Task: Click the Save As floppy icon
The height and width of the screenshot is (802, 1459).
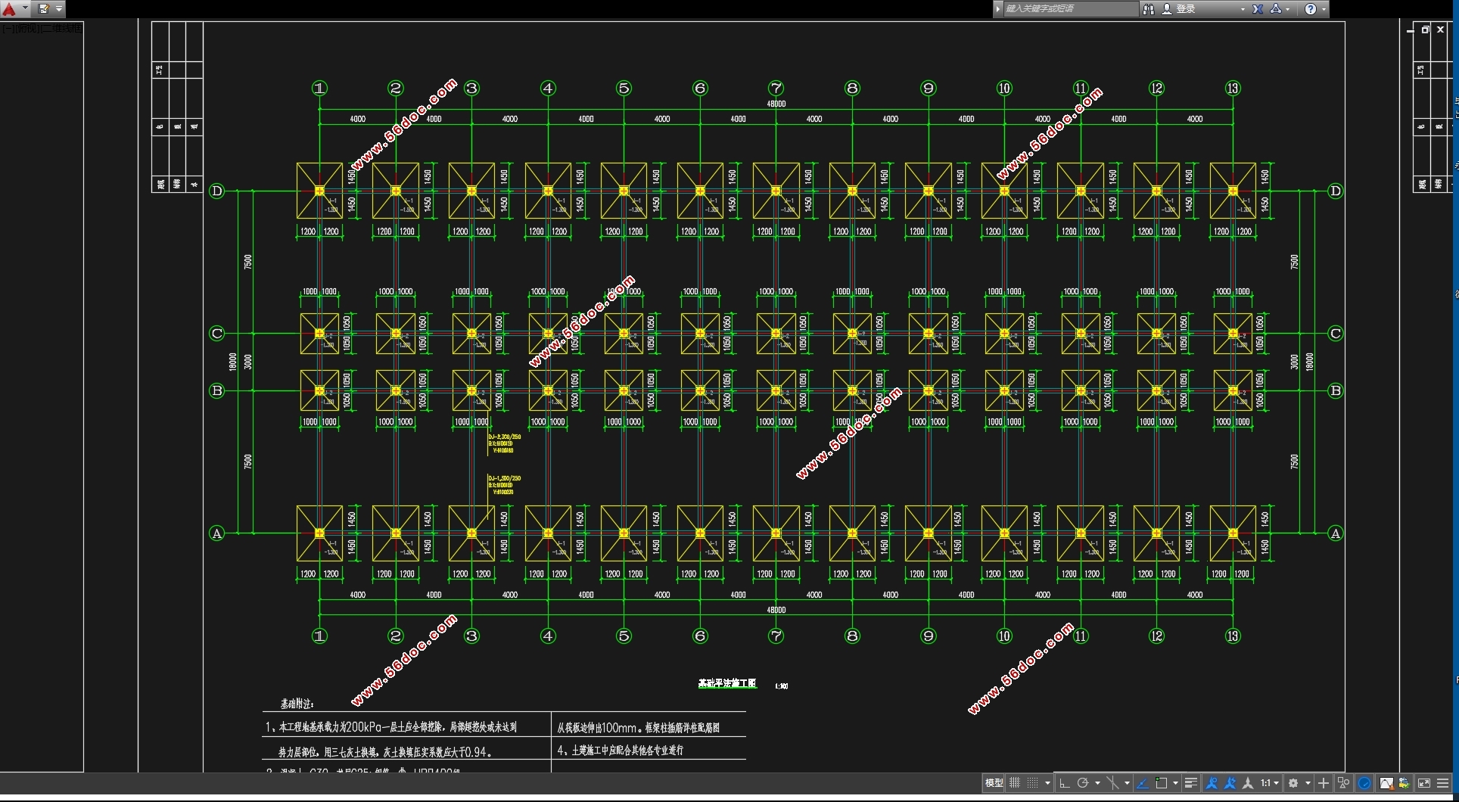Action: (x=44, y=9)
